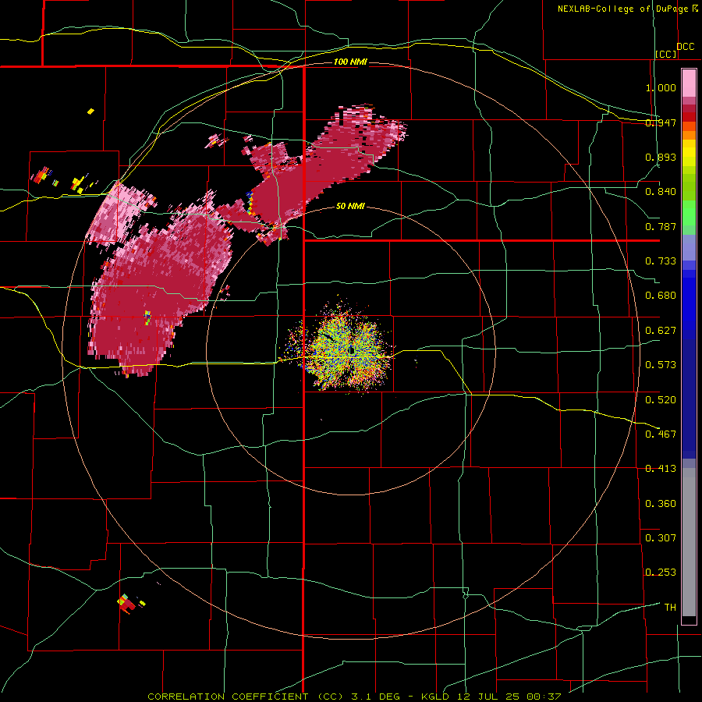Click the 0.733 scale value

pos(661,261)
